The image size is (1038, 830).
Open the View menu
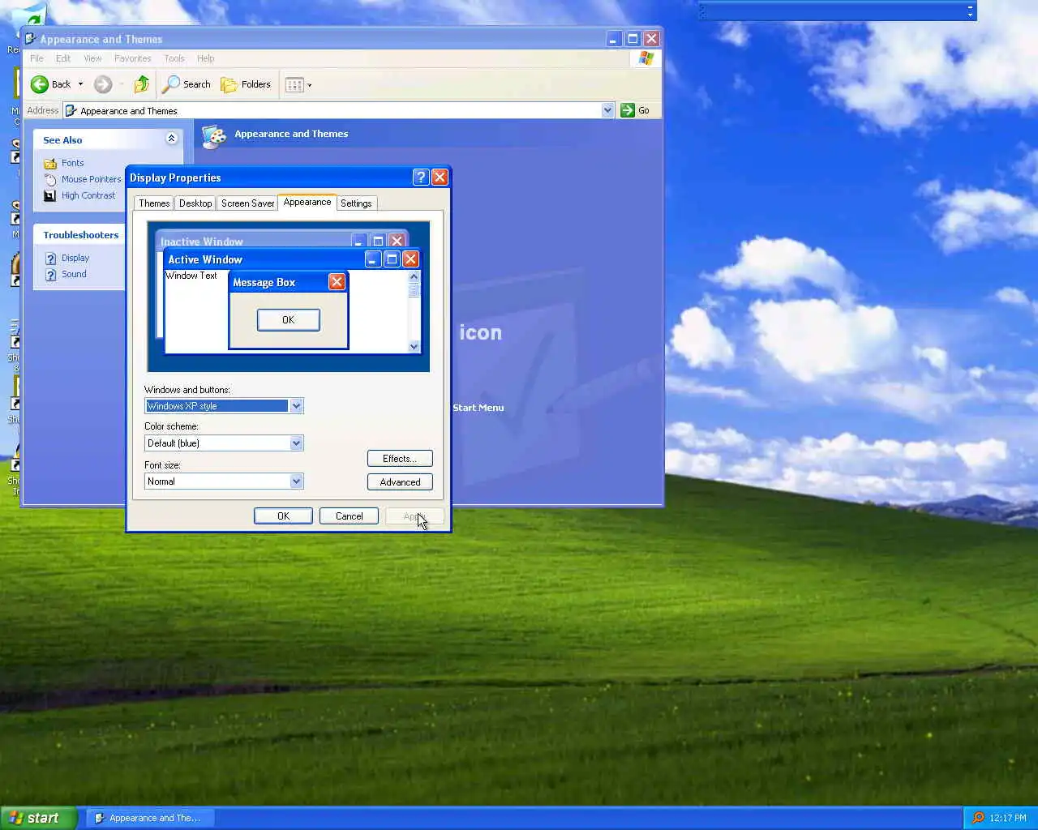coord(92,58)
